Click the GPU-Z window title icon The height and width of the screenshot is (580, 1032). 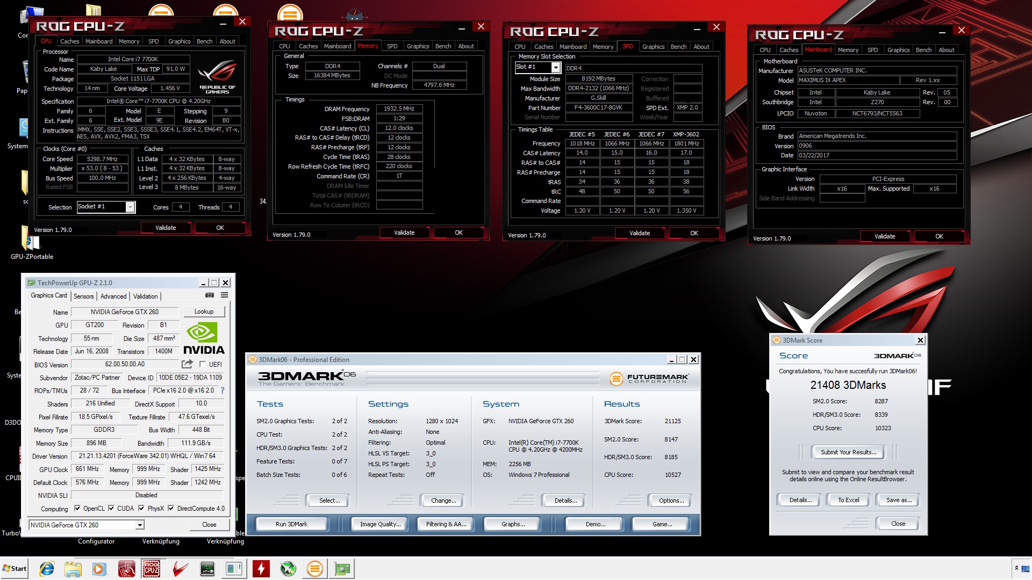pyautogui.click(x=31, y=282)
